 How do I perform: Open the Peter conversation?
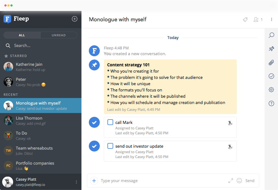41,82
